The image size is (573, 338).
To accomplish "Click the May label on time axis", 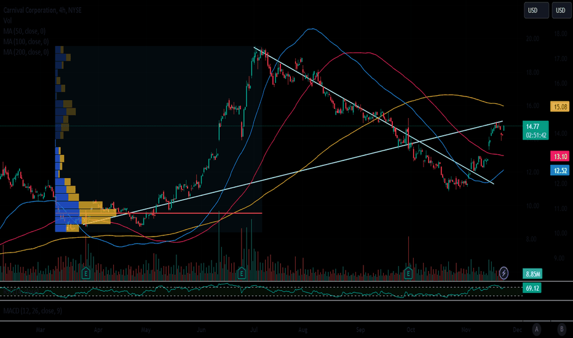I will 146,329.
